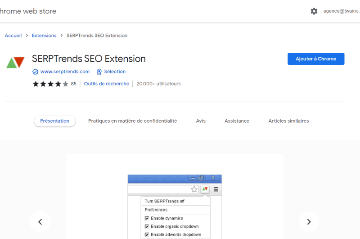
Task: Open the settings gear icon
Action: coord(314,11)
